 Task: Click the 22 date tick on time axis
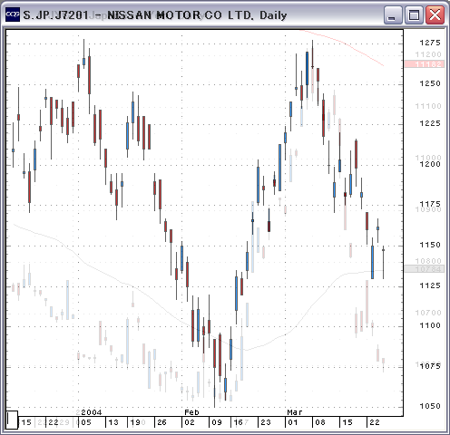click(x=375, y=422)
